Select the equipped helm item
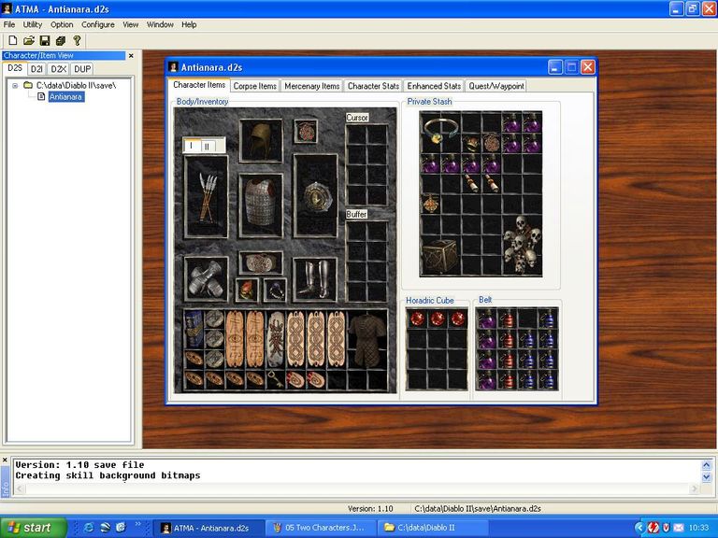The width and height of the screenshot is (718, 538). [x=261, y=141]
